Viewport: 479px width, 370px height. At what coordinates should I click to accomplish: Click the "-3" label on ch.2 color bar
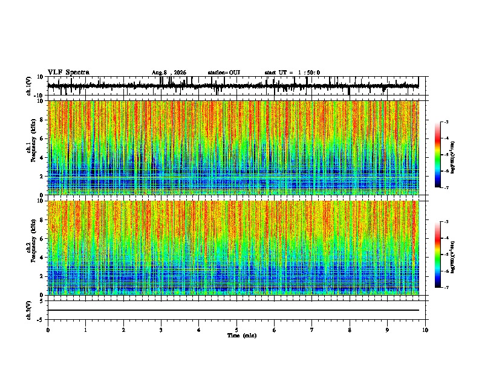(x=446, y=222)
